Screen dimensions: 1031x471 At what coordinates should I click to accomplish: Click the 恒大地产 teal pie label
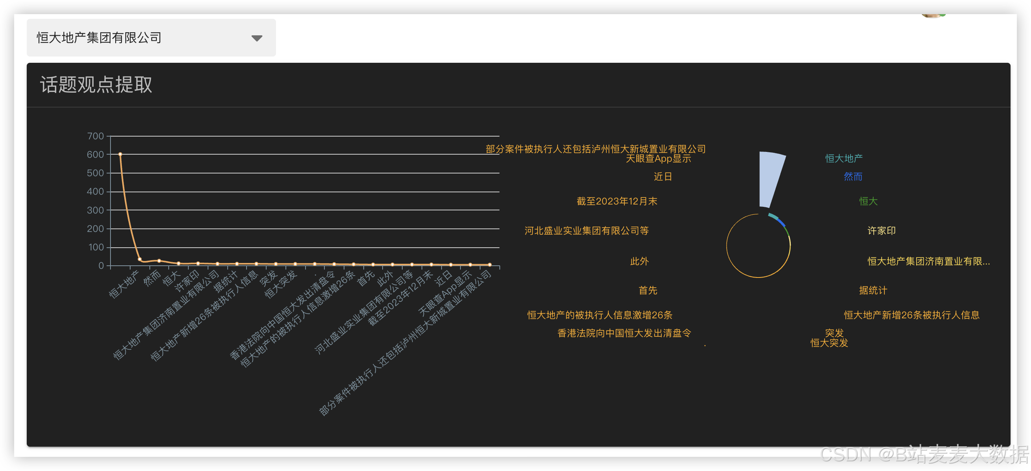pyautogui.click(x=843, y=158)
